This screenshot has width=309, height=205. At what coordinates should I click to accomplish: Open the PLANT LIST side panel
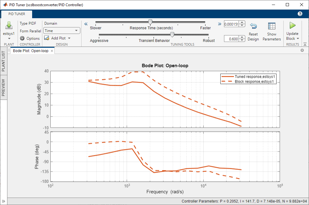pyautogui.click(x=3, y=61)
